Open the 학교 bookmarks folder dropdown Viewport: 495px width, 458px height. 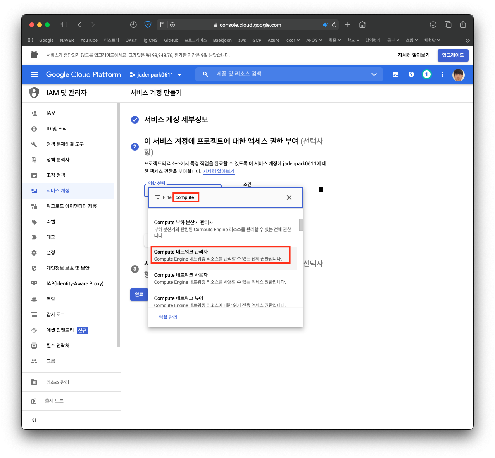click(354, 40)
